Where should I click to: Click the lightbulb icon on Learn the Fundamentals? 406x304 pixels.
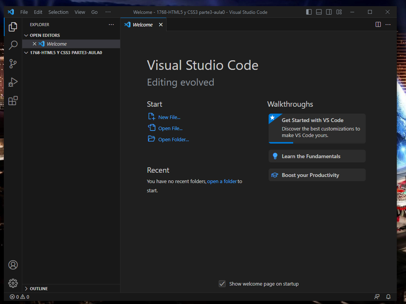tap(275, 156)
